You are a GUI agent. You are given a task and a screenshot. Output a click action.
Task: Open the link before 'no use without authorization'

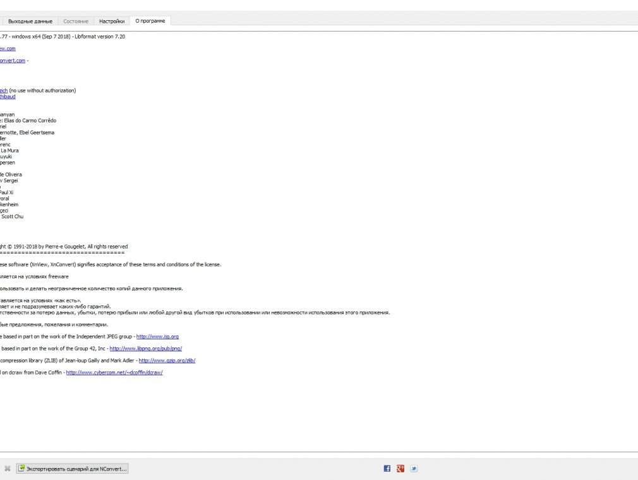click(x=4, y=91)
